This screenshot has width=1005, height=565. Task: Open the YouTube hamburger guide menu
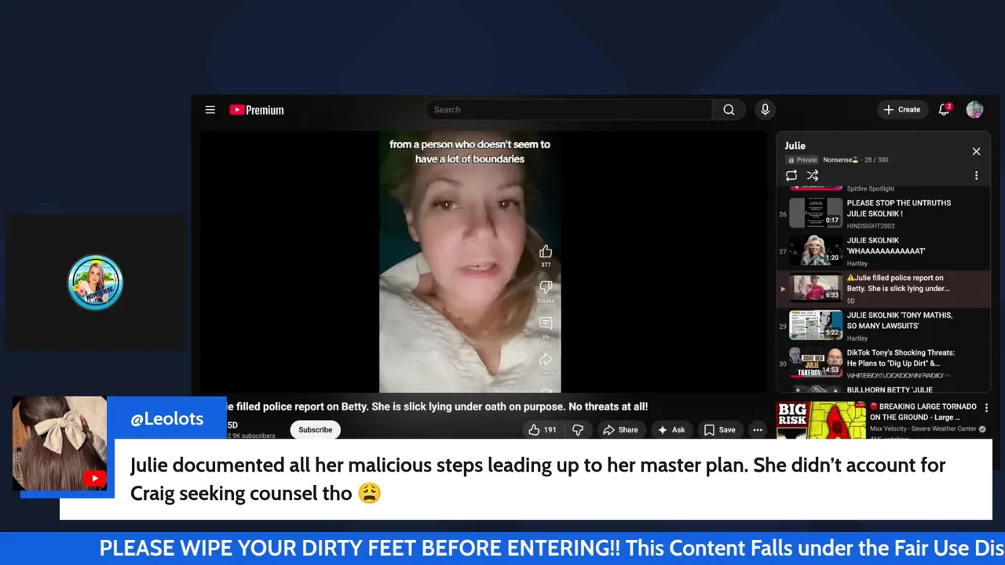210,110
